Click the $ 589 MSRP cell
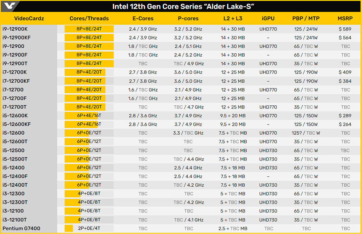The height and width of the screenshot is (234, 362). click(345, 29)
